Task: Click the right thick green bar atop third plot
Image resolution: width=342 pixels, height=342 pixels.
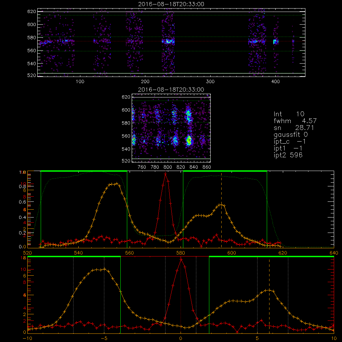Action: point(225,171)
